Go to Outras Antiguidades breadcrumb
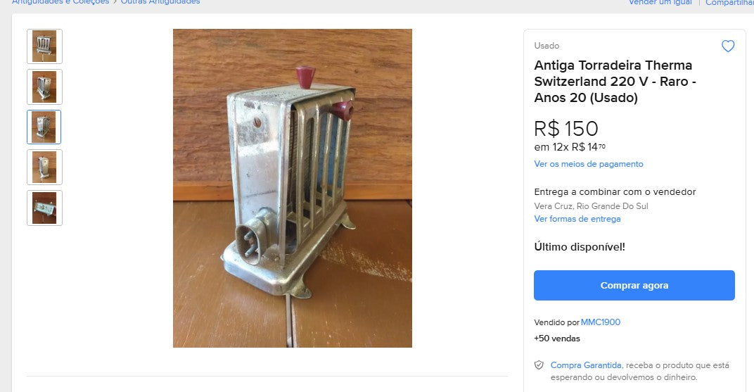The height and width of the screenshot is (392, 754). (160, 2)
